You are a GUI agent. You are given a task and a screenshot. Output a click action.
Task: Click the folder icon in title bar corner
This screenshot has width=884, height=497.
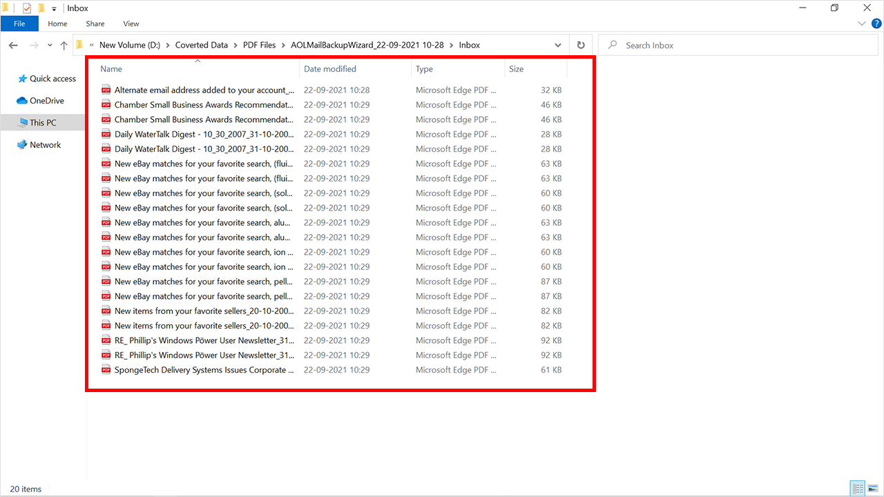tap(6, 8)
